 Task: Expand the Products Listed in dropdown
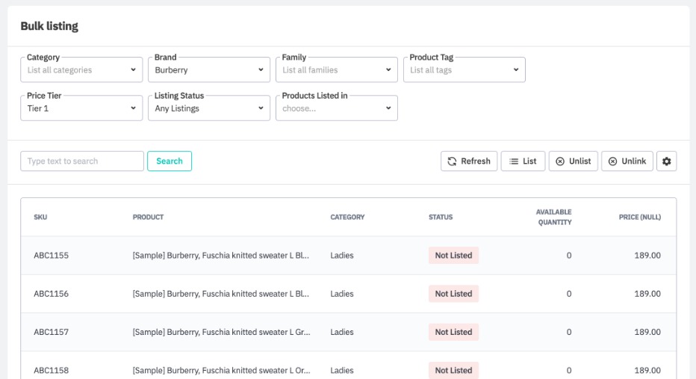[x=336, y=108]
